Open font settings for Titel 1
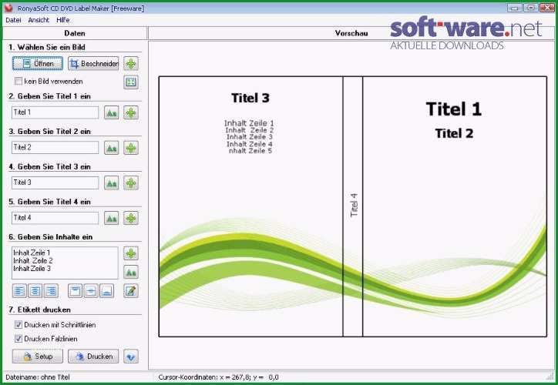This screenshot has height=385, width=558. click(112, 113)
